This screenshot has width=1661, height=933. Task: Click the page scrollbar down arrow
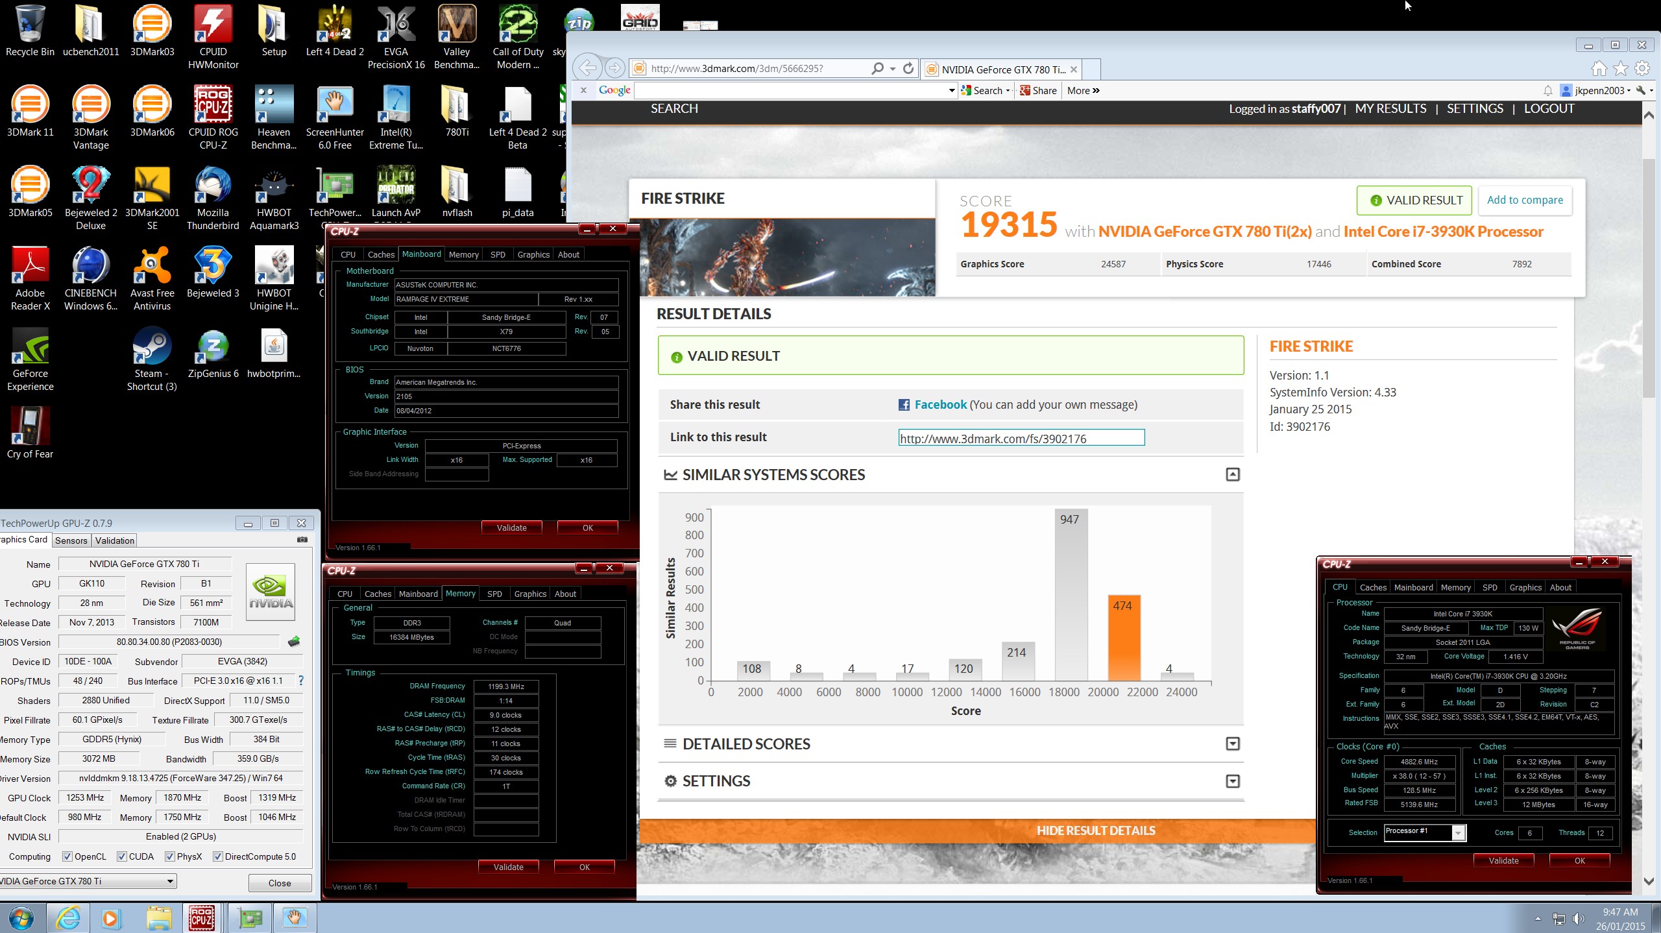click(1649, 880)
